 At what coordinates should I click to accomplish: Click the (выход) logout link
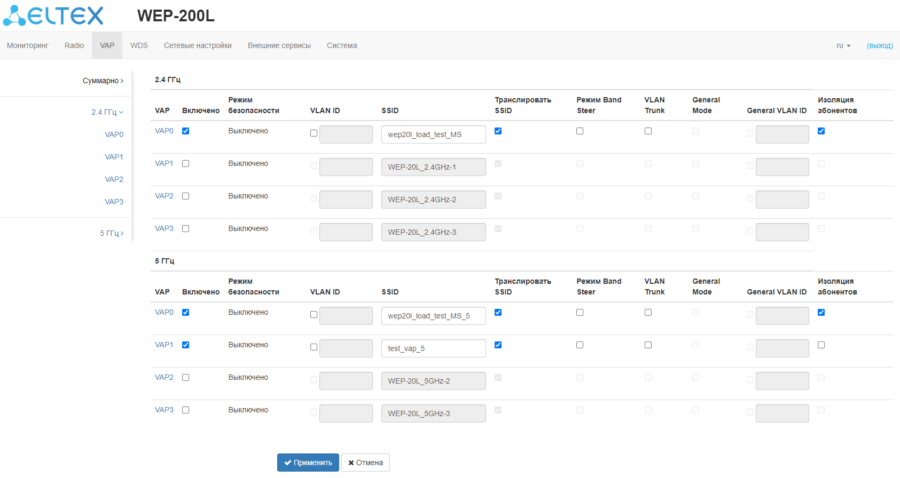pos(879,46)
